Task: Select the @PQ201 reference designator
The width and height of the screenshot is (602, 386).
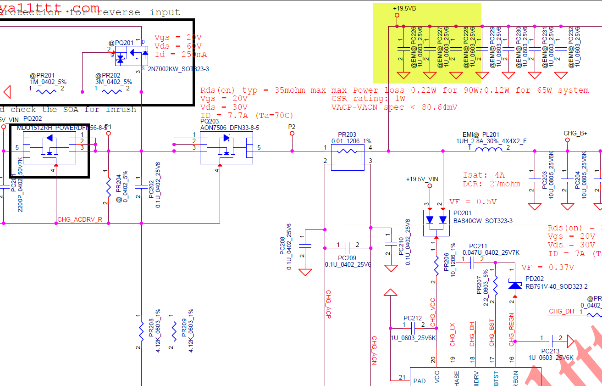Action: 121,43
